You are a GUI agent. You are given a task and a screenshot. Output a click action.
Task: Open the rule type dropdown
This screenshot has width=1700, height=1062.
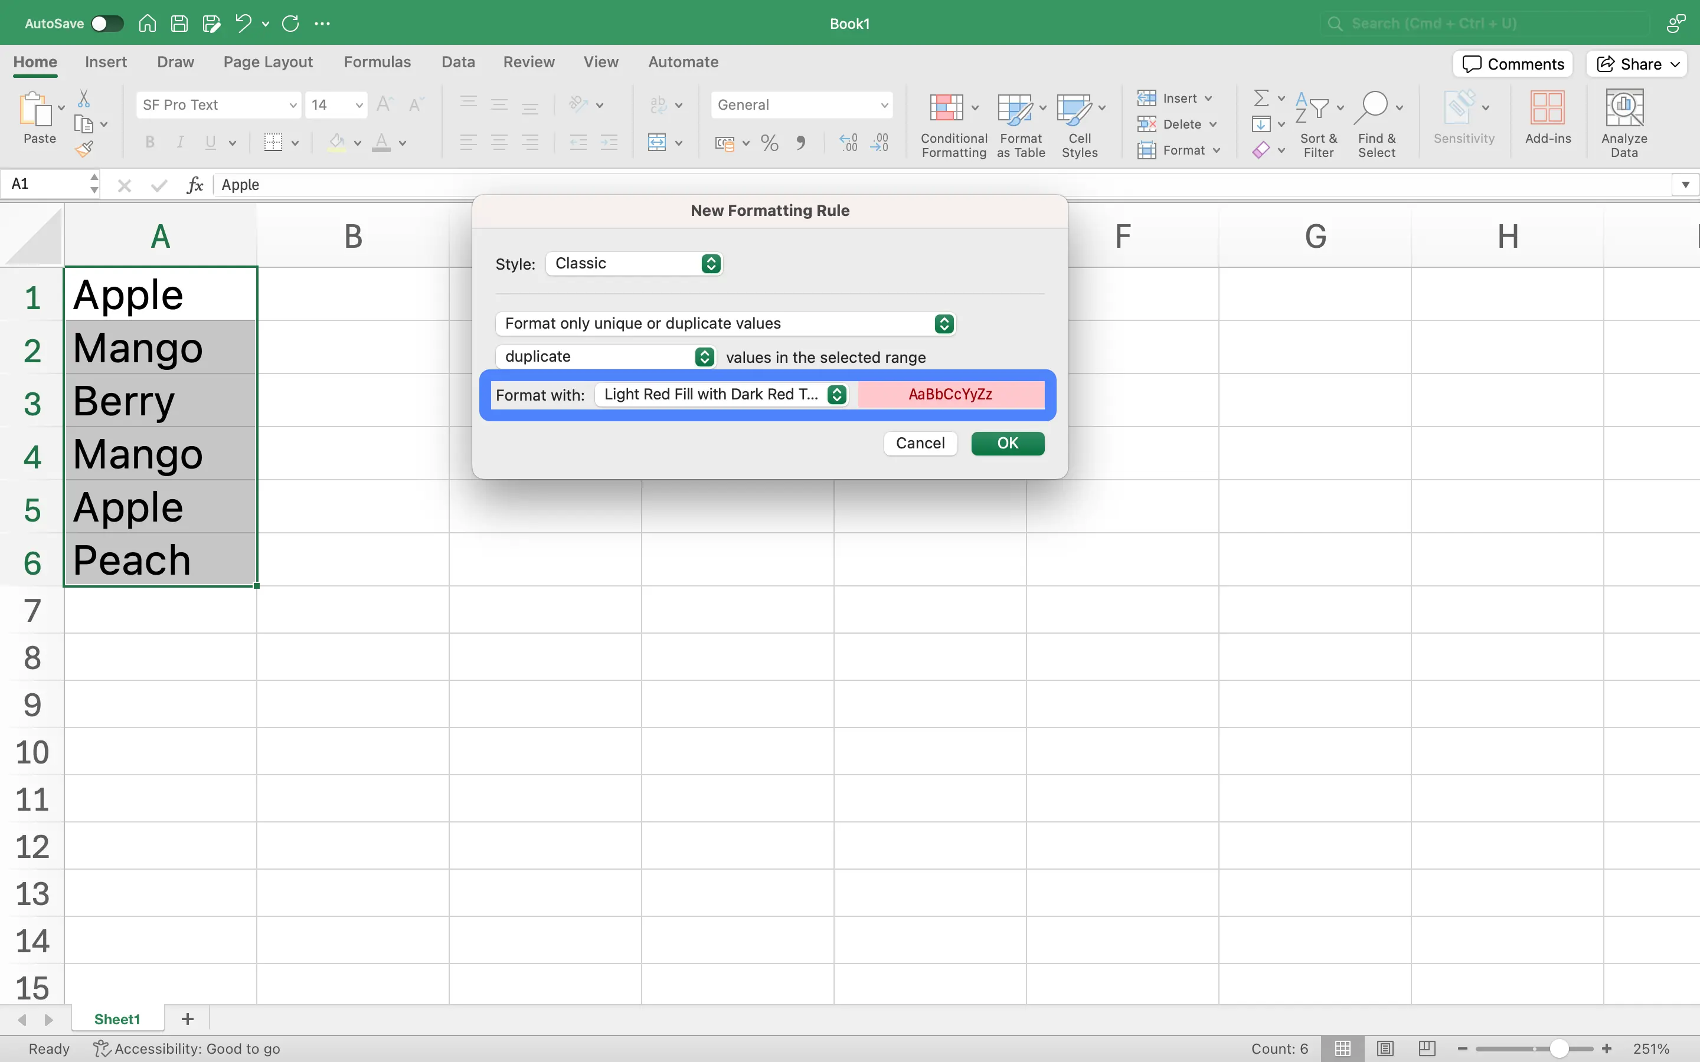[725, 323]
